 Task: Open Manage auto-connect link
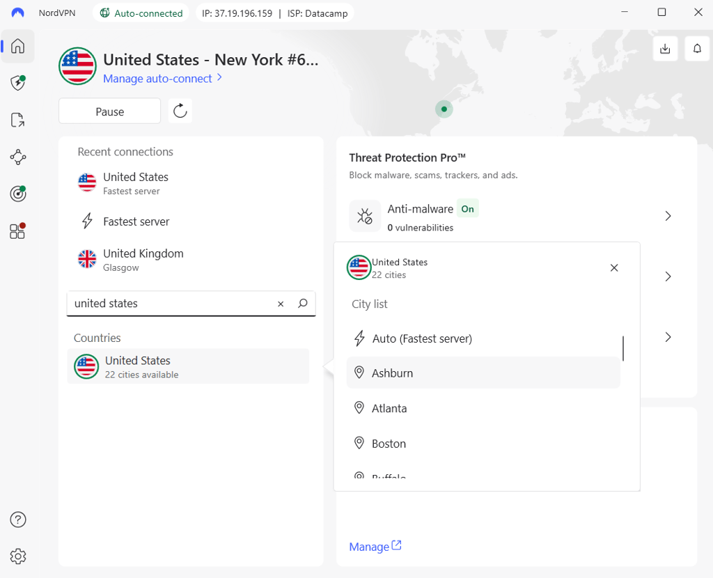162,79
